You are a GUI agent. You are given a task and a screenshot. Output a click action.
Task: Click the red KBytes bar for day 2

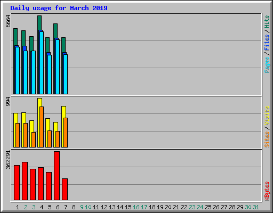25,181
